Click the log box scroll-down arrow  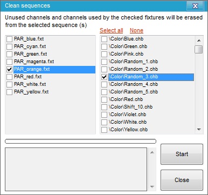pyautogui.click(x=152, y=187)
